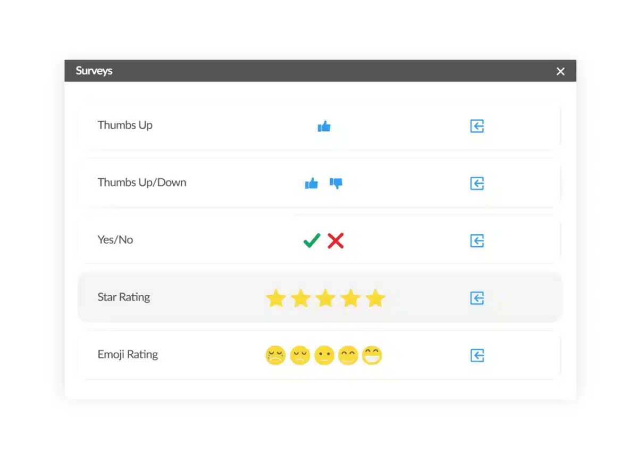Close the Surveys dialog
The width and height of the screenshot is (638, 449).
[x=560, y=71]
